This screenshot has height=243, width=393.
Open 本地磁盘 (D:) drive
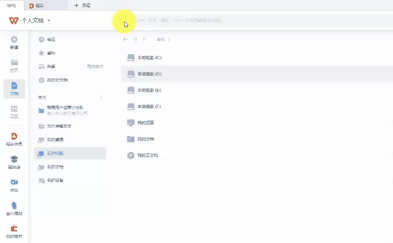pyautogui.click(x=257, y=74)
